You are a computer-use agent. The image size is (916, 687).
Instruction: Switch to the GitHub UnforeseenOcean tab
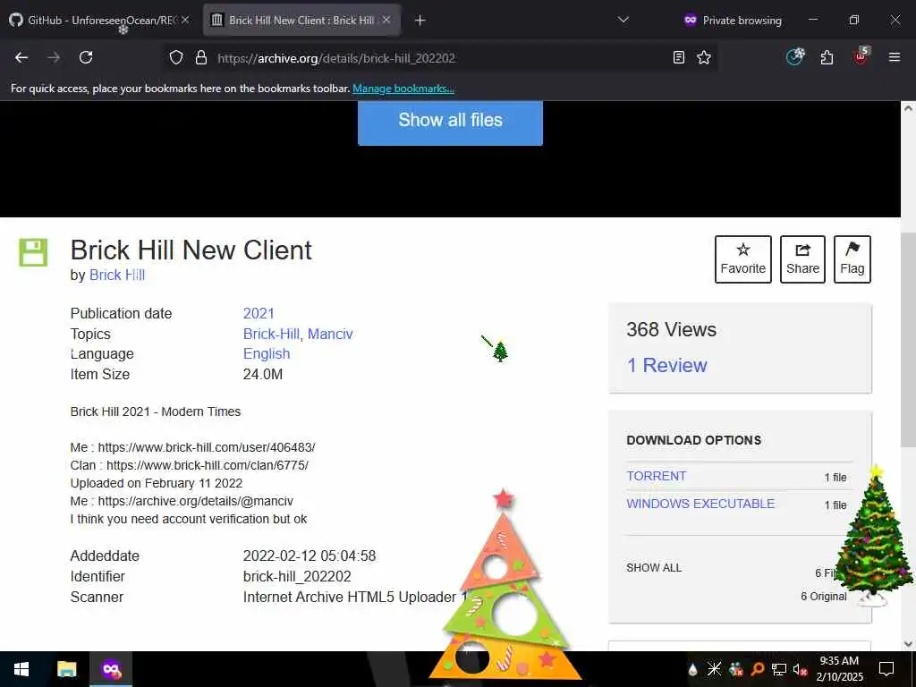click(x=99, y=20)
